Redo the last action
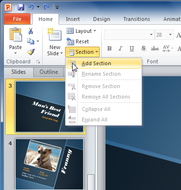 coord(46,7)
